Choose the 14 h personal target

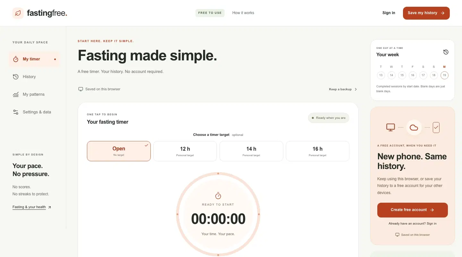tap(251, 151)
